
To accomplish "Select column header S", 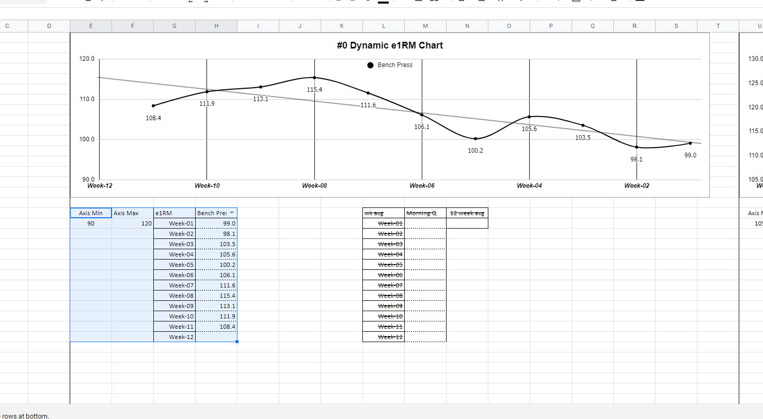I will (x=676, y=25).
